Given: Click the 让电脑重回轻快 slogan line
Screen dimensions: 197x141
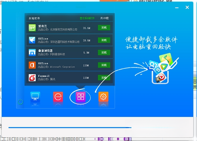Looking at the screenshot, I should pyautogui.click(x=148, y=47).
